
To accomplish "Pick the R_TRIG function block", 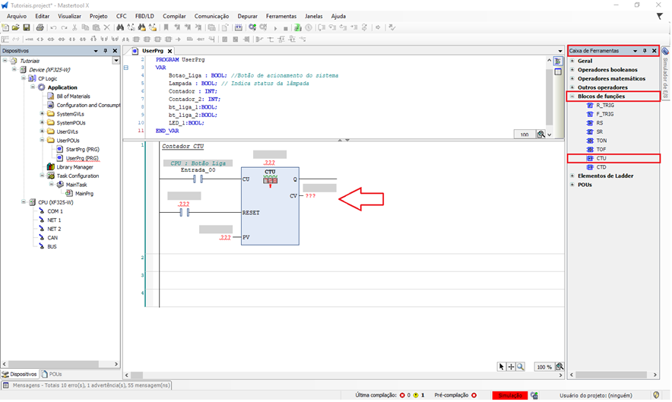I will (604, 106).
